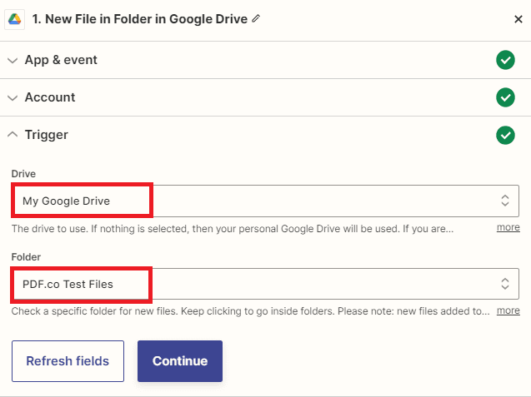The image size is (531, 397).
Task: Click the green checkmark beside Account
Action: [x=505, y=97]
